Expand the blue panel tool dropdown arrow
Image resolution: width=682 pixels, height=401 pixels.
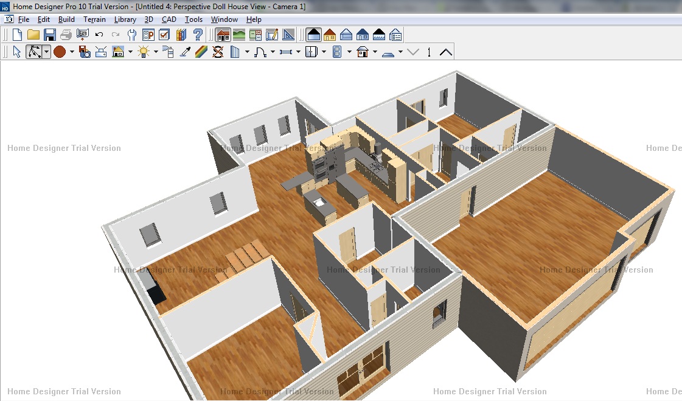[247, 52]
